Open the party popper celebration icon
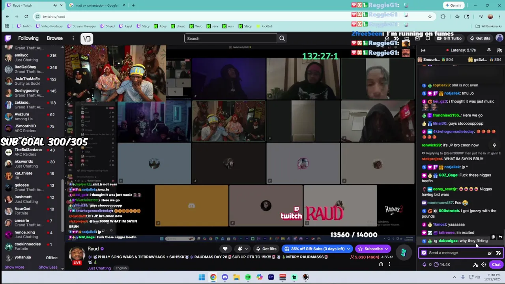 pyautogui.click(x=490, y=253)
